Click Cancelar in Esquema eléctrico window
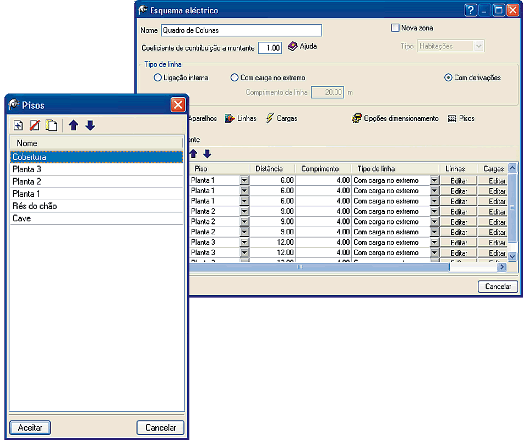This screenshot has height=440, width=523. click(498, 287)
